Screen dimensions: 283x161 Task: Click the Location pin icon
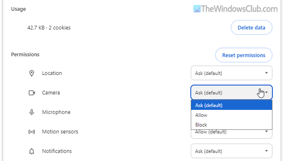[32, 73]
